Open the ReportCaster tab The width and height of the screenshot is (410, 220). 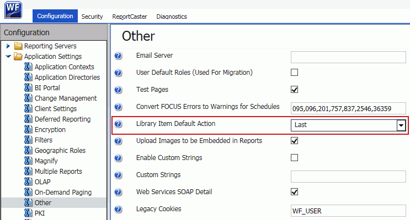pyautogui.click(x=130, y=16)
